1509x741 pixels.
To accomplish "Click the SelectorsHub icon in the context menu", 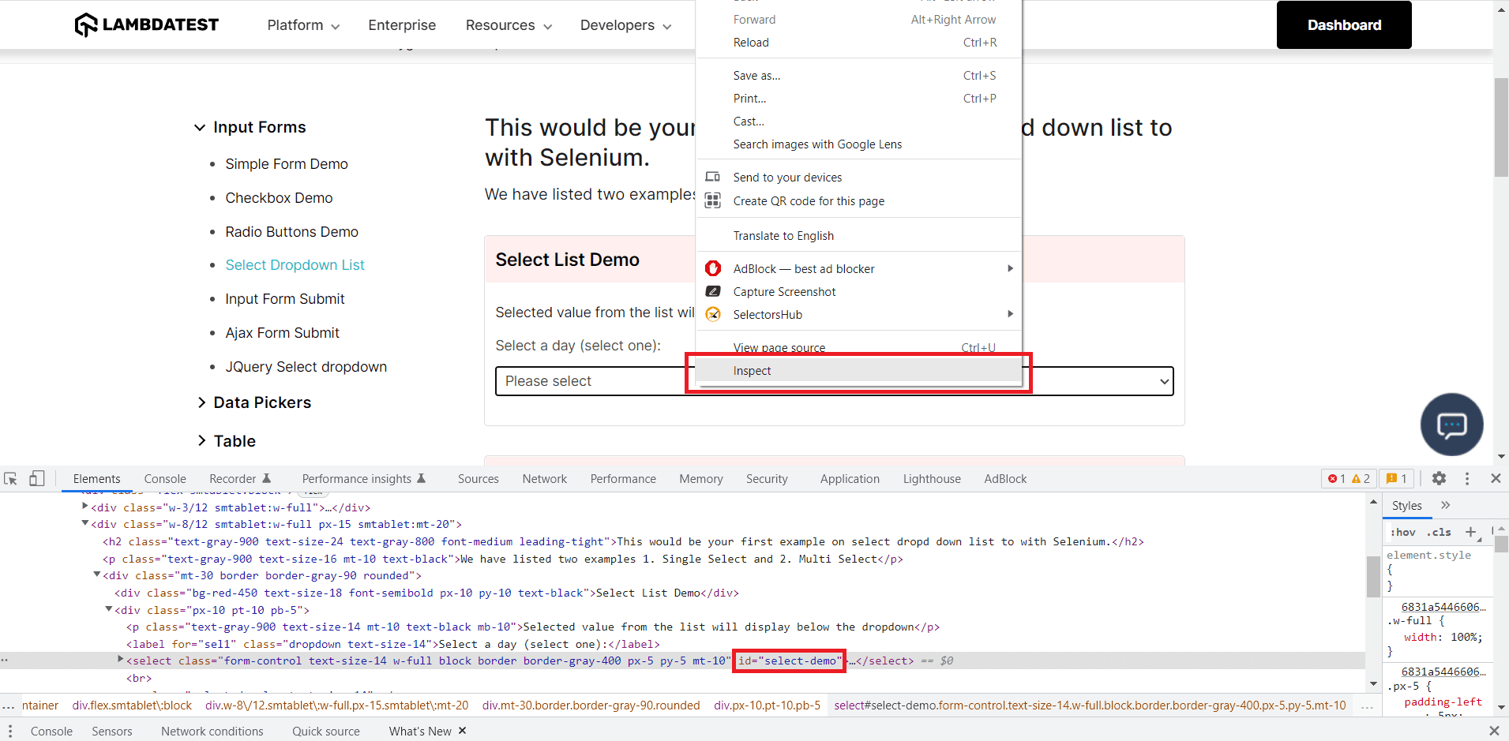I will (713, 314).
